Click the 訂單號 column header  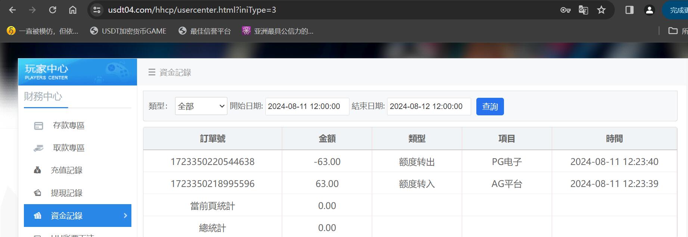(212, 139)
